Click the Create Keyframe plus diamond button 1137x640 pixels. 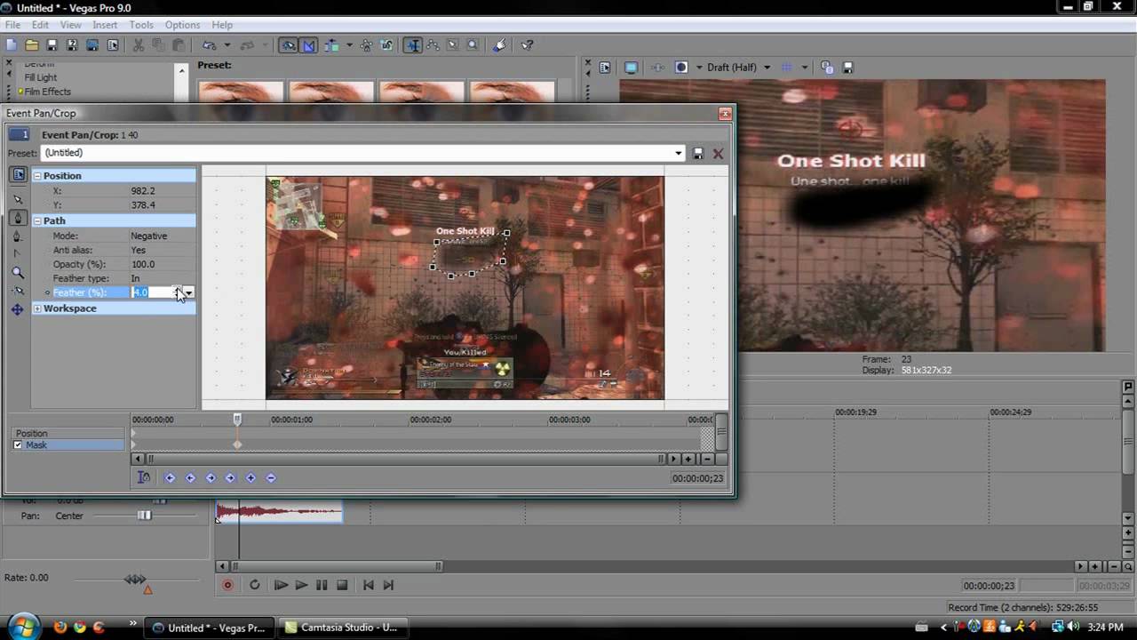click(x=250, y=477)
